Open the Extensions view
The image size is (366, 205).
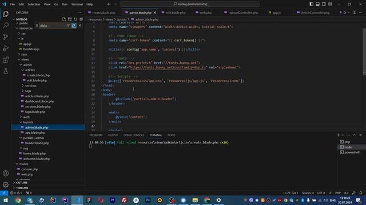6,59
